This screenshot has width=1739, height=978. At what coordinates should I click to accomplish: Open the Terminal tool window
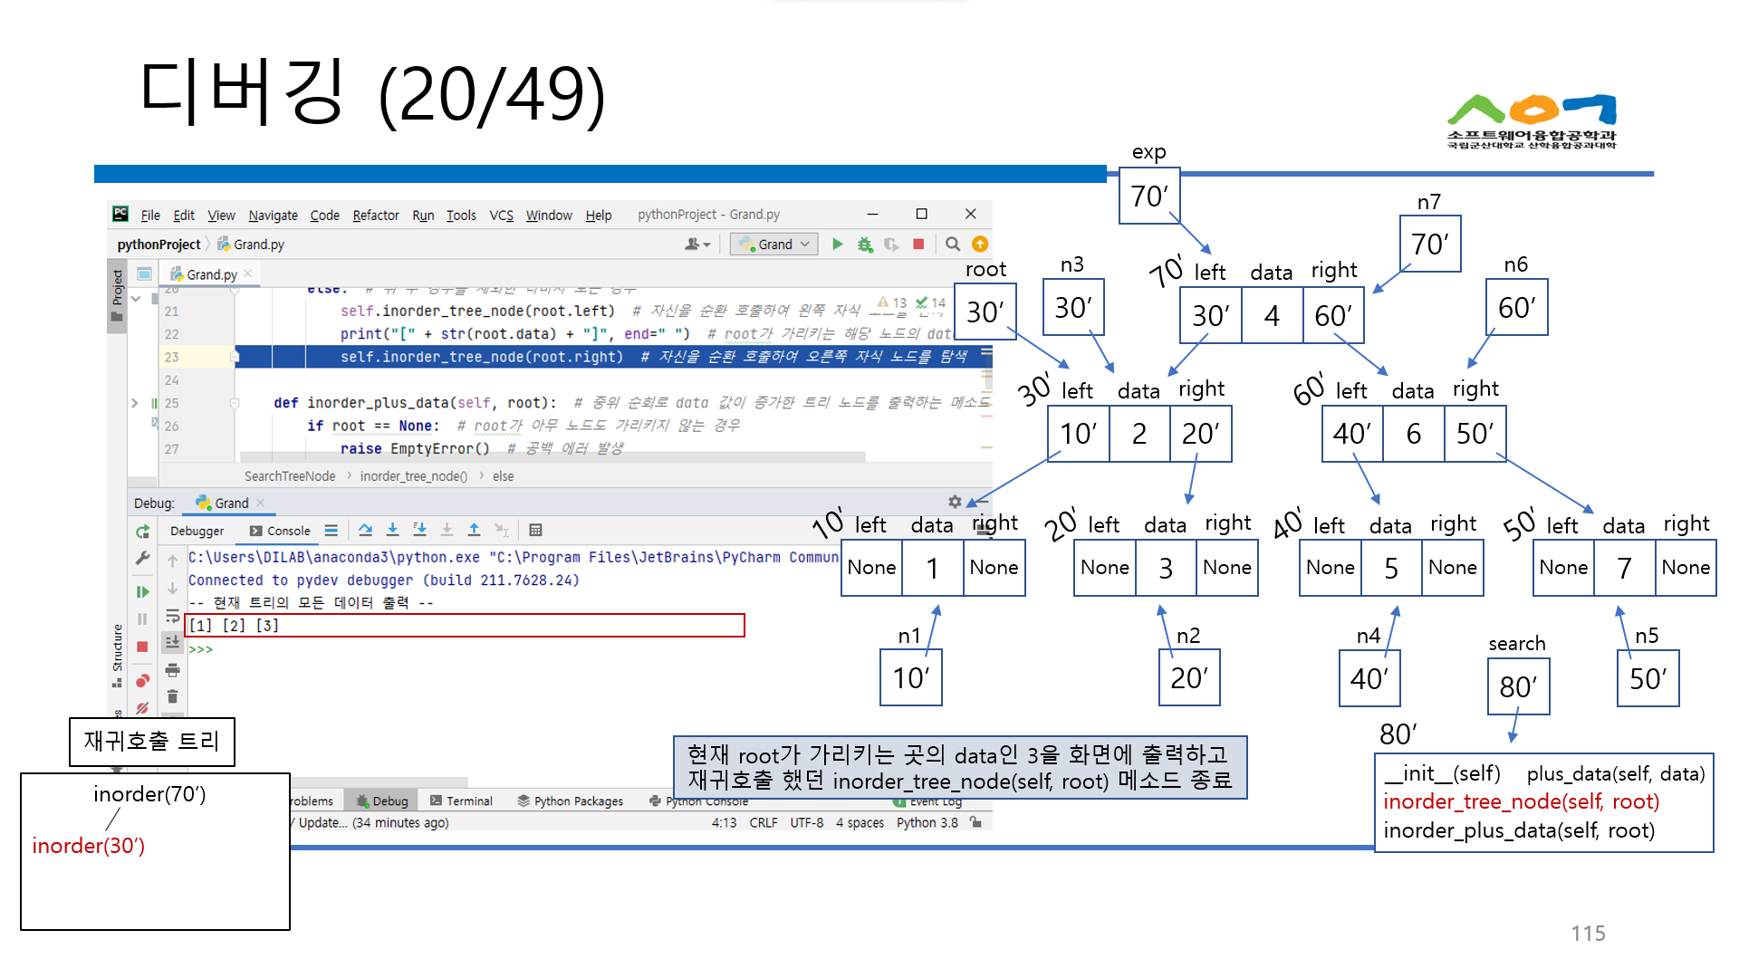coord(461,801)
